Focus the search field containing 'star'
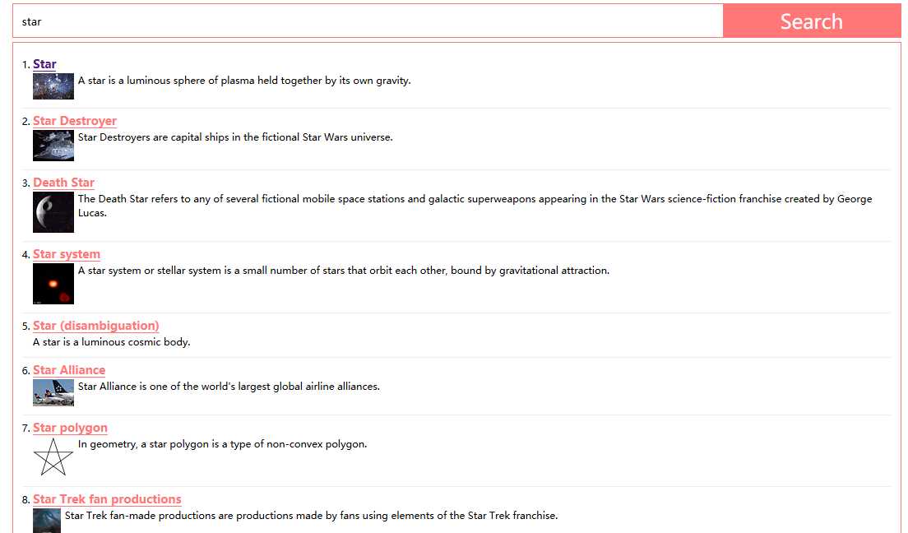 point(368,21)
